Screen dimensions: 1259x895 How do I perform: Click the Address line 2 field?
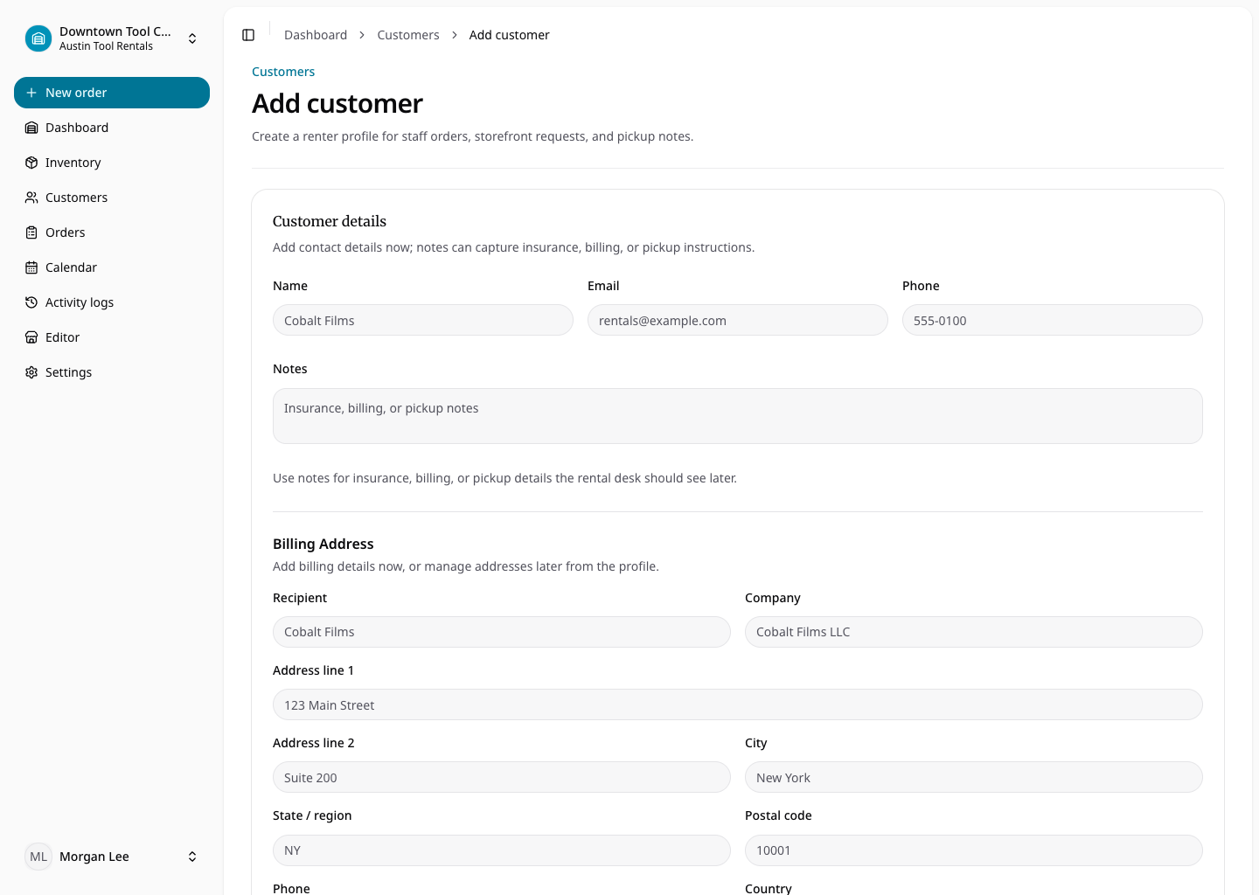click(502, 777)
